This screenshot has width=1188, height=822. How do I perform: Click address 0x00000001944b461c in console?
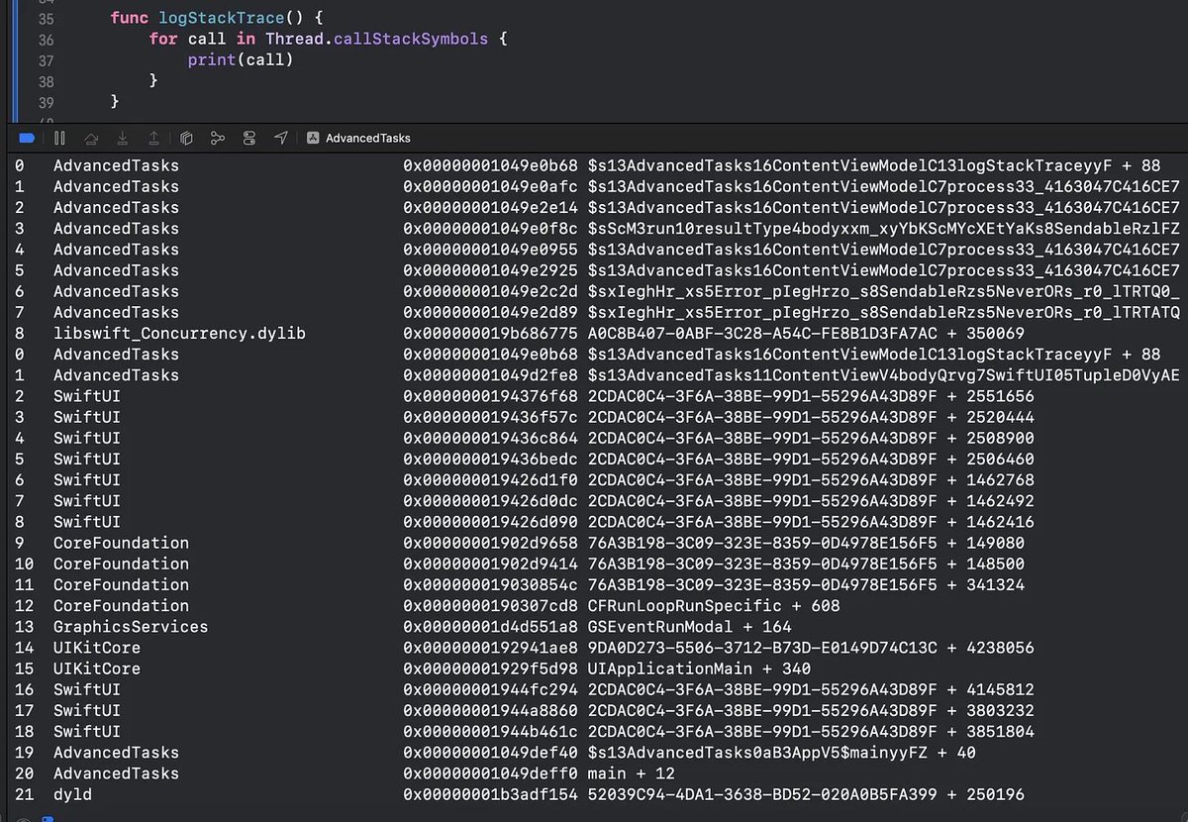[491, 731]
